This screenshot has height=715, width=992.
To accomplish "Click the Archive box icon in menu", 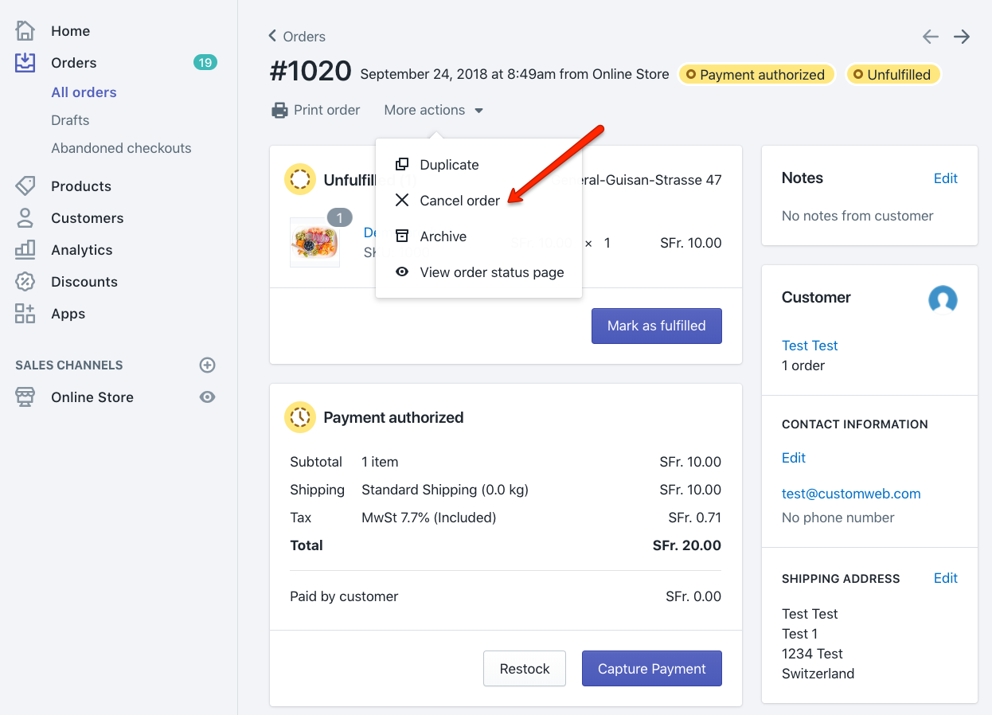I will pos(402,236).
